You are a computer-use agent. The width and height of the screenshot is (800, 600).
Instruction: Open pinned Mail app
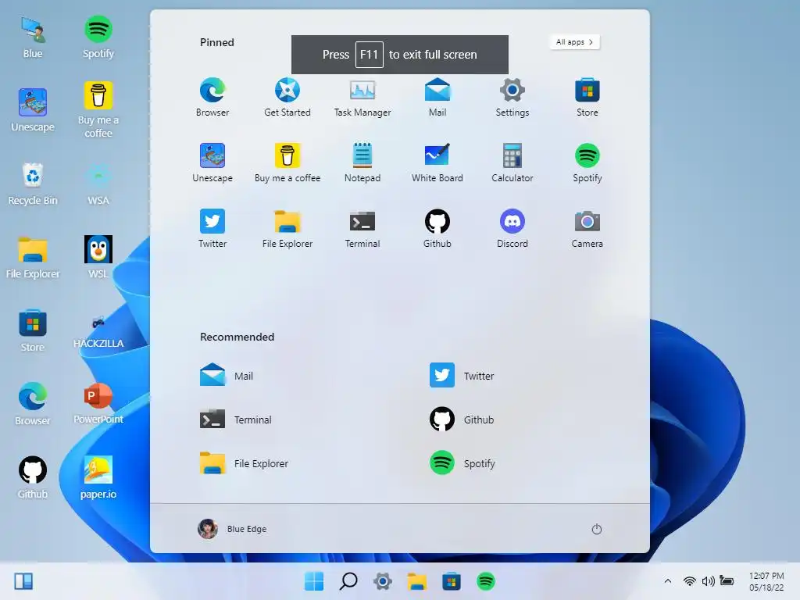pyautogui.click(x=437, y=98)
